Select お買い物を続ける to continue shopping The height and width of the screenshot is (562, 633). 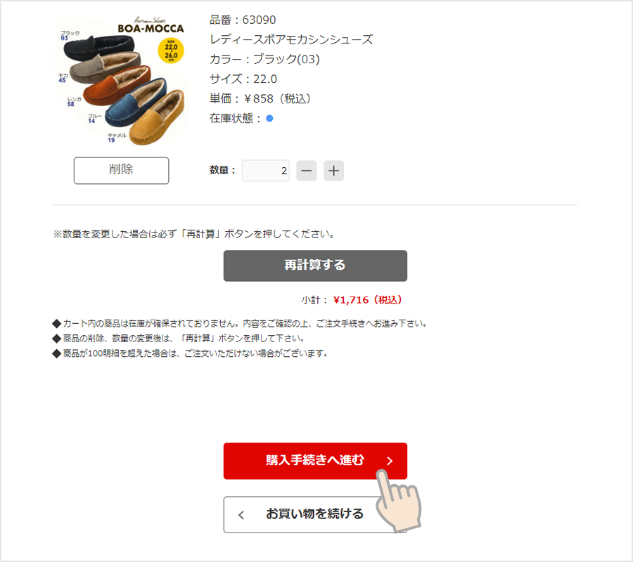tap(315, 514)
